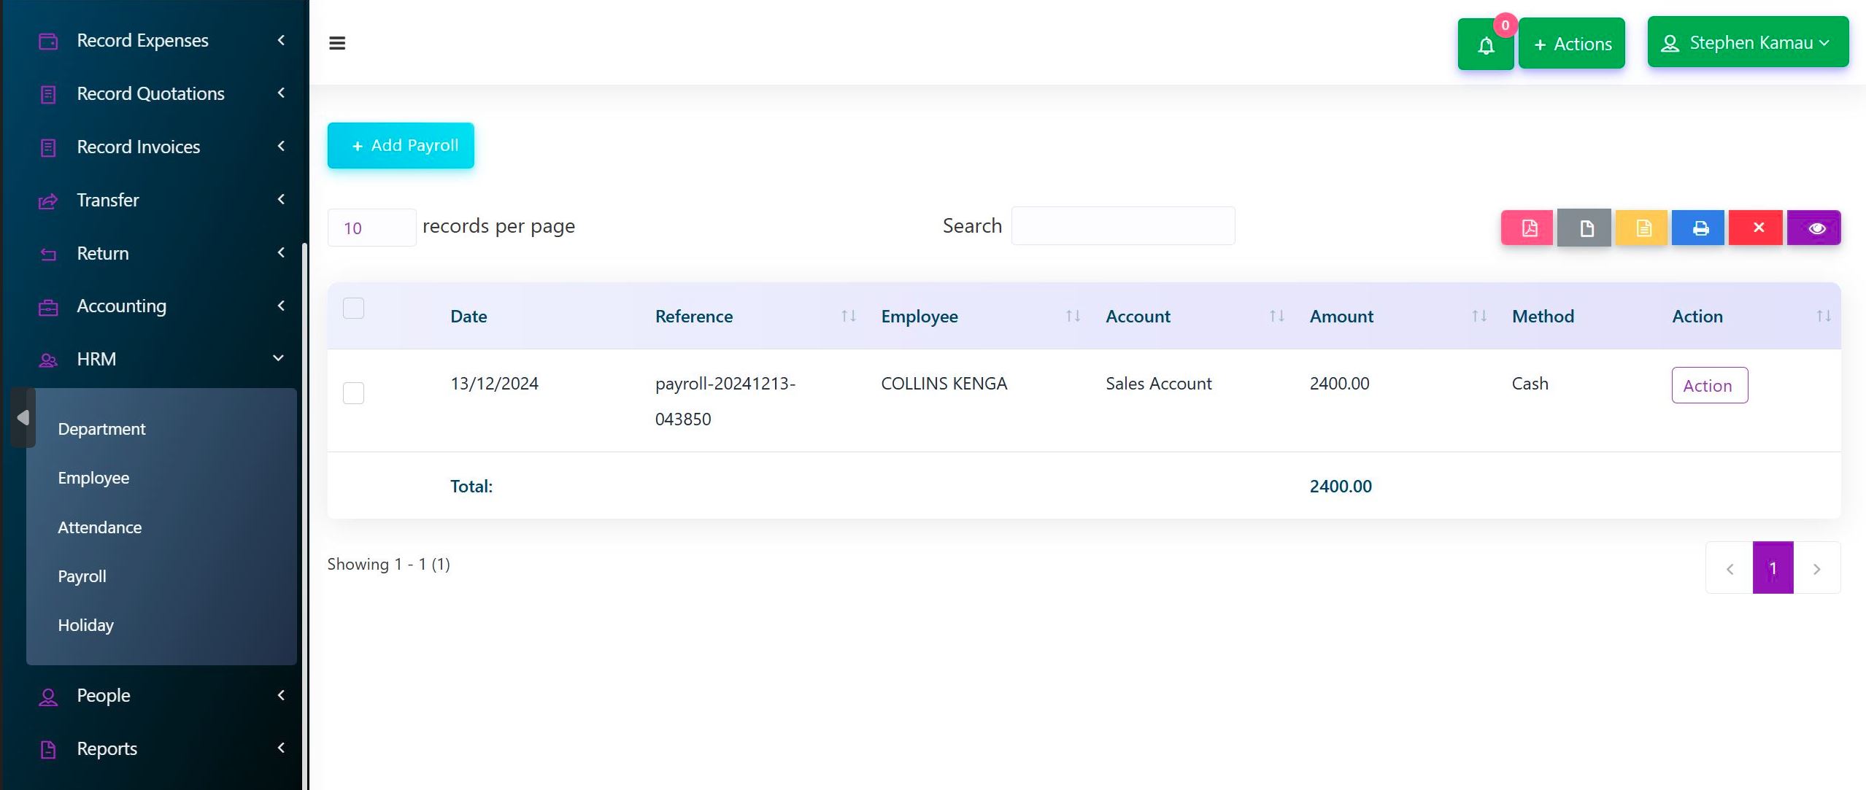Expand the Transfer menu
This screenshot has height=790, width=1866.
pos(281,199)
